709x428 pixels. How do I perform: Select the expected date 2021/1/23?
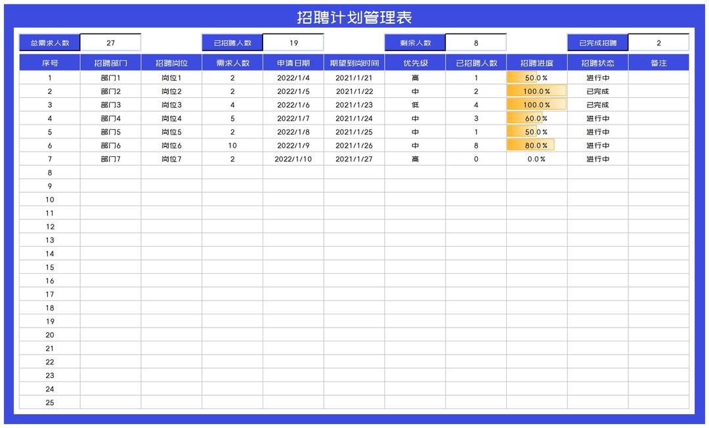pos(354,105)
